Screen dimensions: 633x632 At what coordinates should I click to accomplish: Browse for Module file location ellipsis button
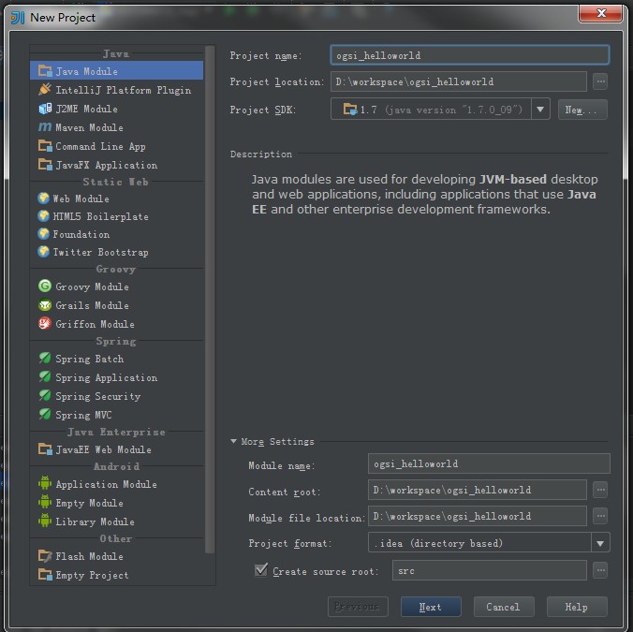click(601, 516)
